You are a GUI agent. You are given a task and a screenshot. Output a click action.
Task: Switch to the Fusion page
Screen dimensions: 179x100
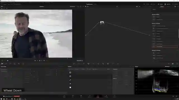[89, 96]
